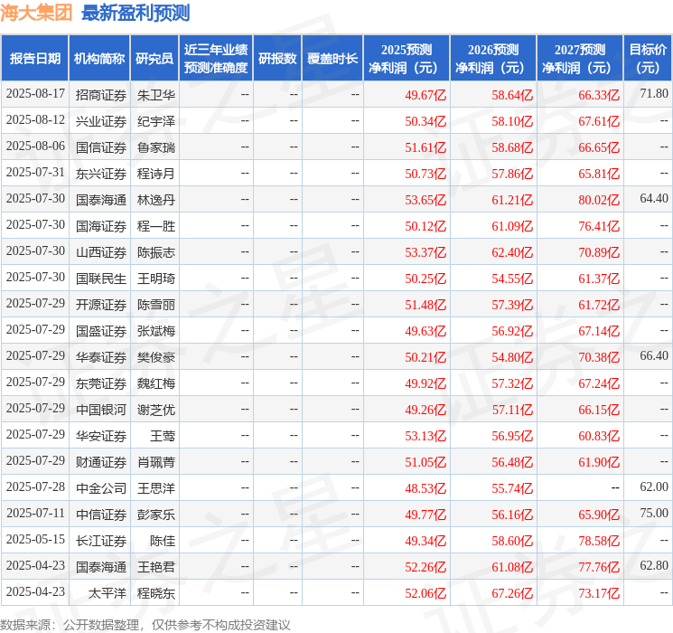Viewport: 673px width, 633px height.
Task: Click the 海大集团 title text
Action: (x=36, y=13)
